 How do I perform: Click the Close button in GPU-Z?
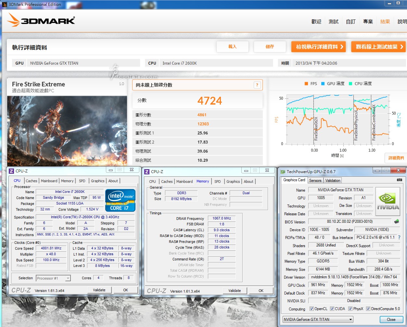[391, 320]
